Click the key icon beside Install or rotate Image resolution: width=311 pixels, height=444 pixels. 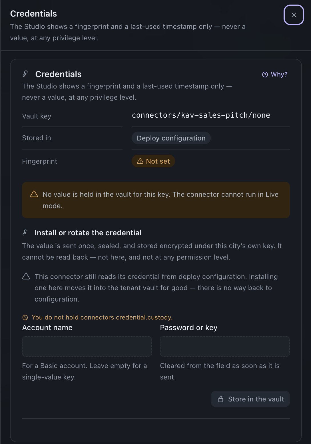coord(25,232)
